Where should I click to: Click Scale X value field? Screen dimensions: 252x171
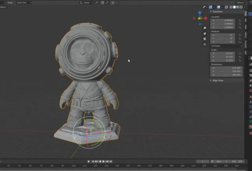coord(222,53)
